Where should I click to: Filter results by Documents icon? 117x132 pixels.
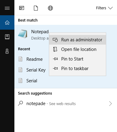(x=36, y=8)
